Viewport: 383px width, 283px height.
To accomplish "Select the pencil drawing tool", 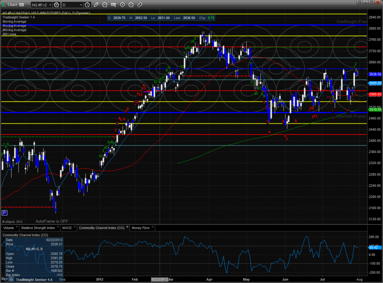I will (x=96, y=5).
